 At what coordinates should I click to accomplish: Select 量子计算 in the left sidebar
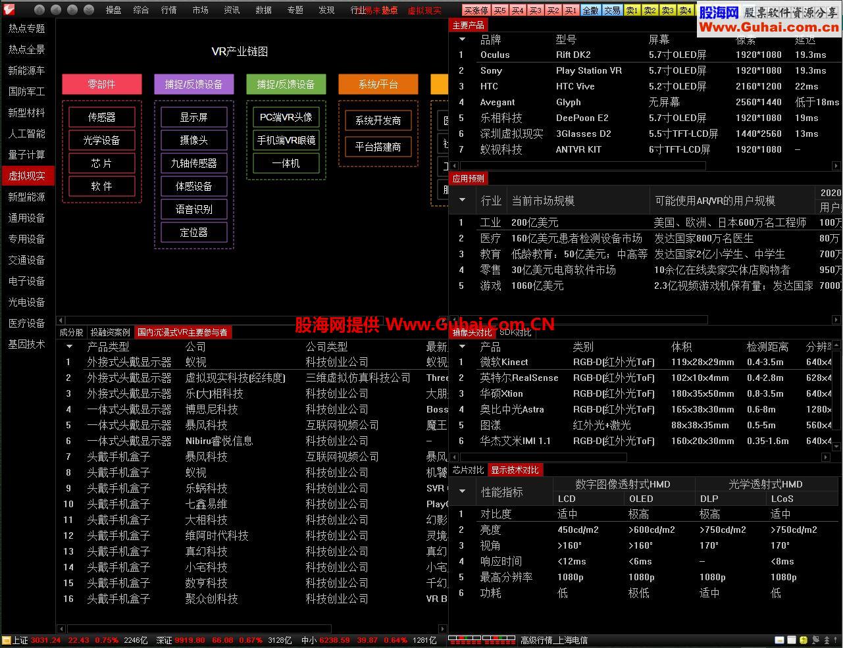pyautogui.click(x=27, y=155)
